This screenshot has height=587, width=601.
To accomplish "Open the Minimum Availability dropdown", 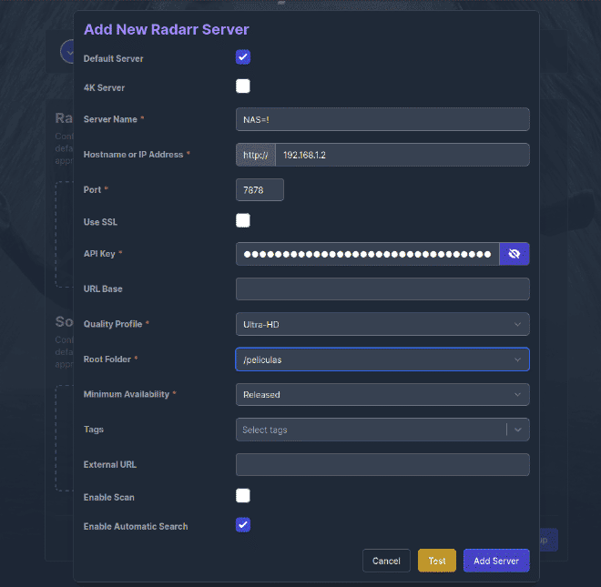I will coord(382,395).
